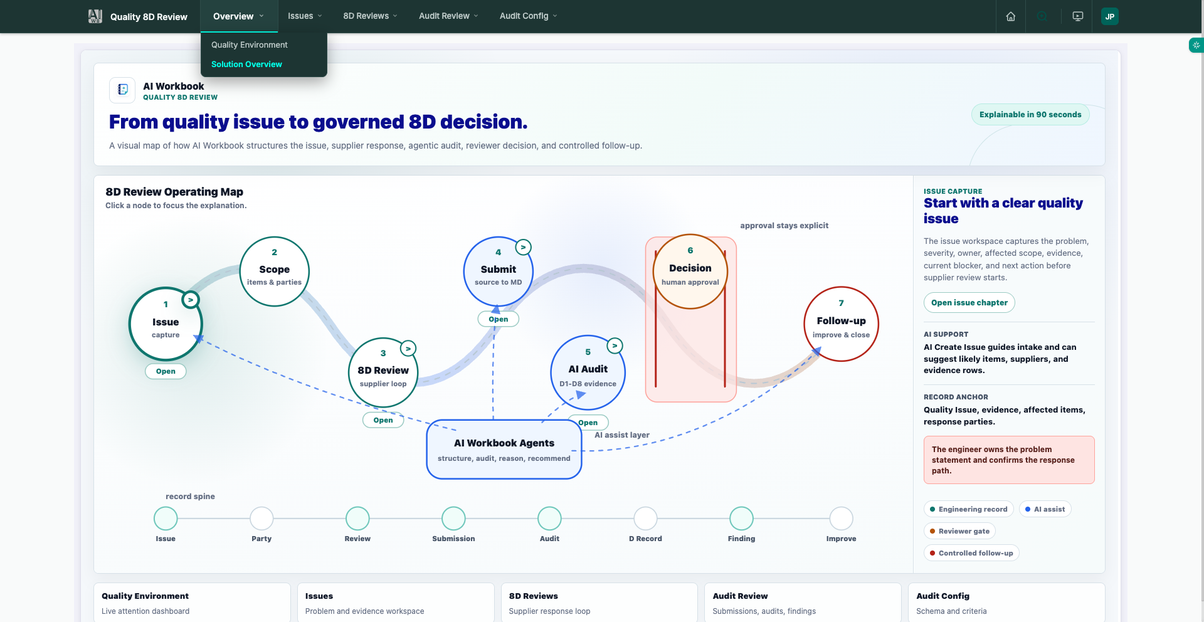Click the Explainable in 90 seconds pill

[1030, 115]
